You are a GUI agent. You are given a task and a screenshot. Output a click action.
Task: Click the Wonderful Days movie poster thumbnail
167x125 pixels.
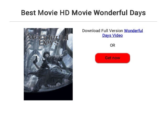48,64
